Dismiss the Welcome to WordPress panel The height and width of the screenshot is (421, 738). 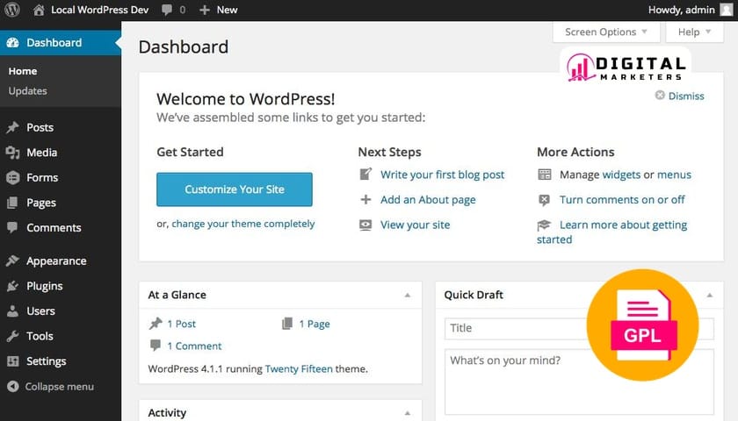[679, 96]
